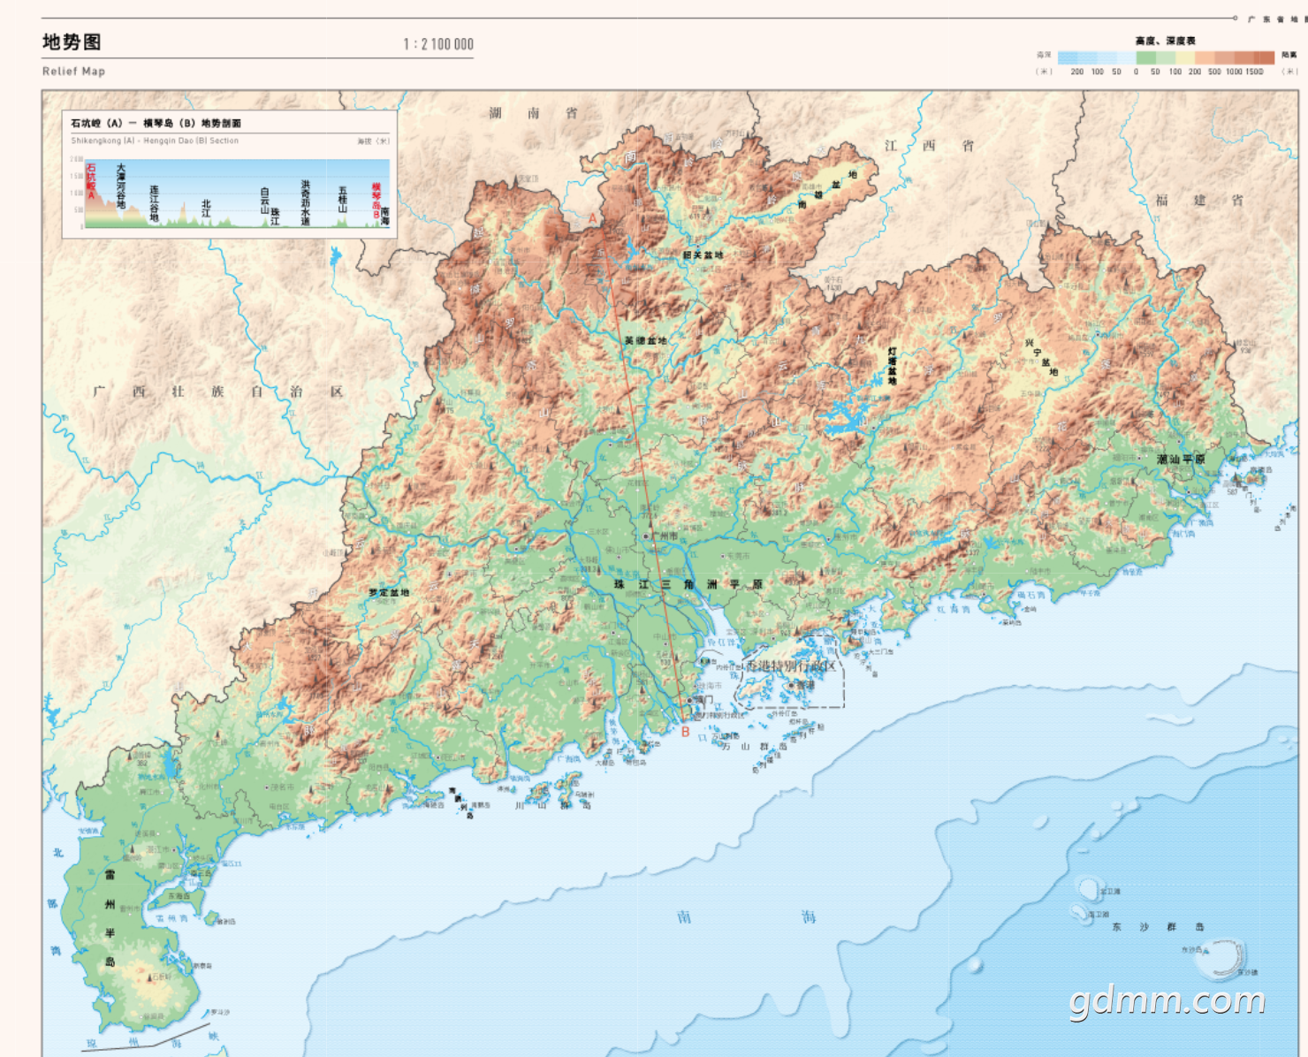
Task: Click the 罗定盆地 label
Action: [x=389, y=592]
